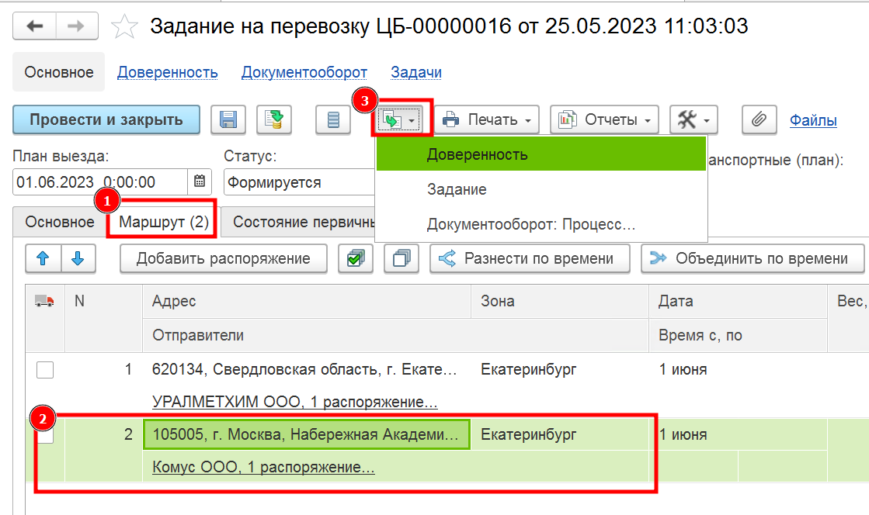Click Разнести по времени button
This screenshot has height=515, width=869.
[x=530, y=258]
